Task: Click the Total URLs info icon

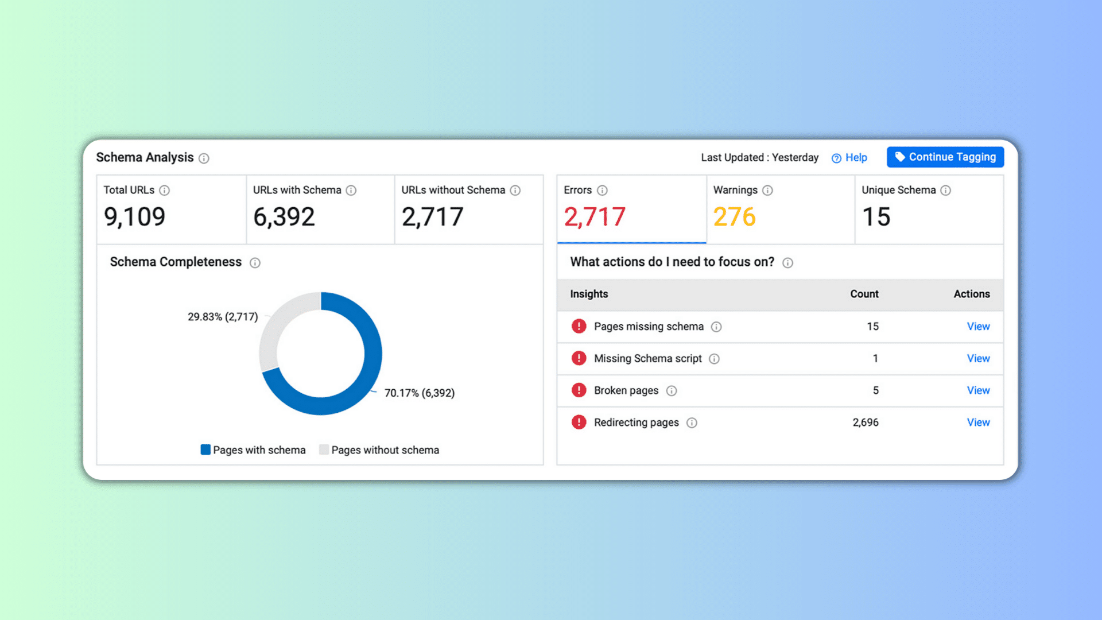Action: (x=164, y=191)
